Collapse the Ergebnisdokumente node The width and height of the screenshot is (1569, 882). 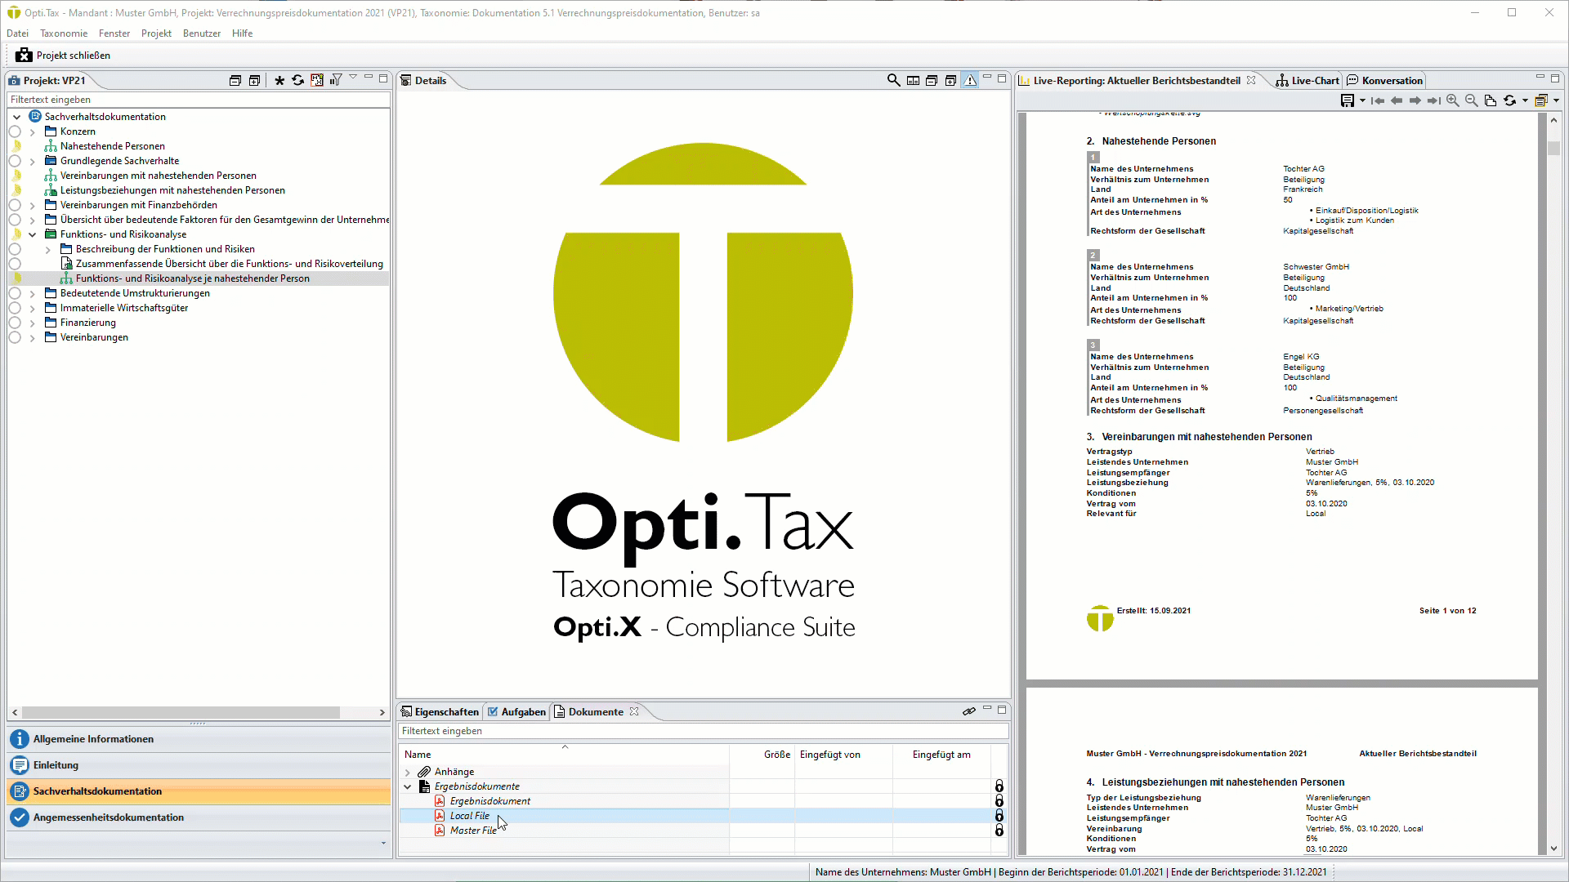click(408, 786)
